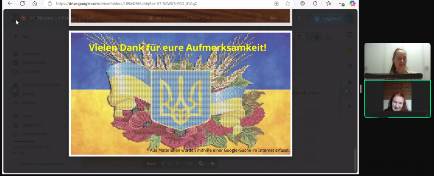Click Speicherplatz erweitern button
The height and width of the screenshot is (176, 434).
pyautogui.click(x=42, y=164)
